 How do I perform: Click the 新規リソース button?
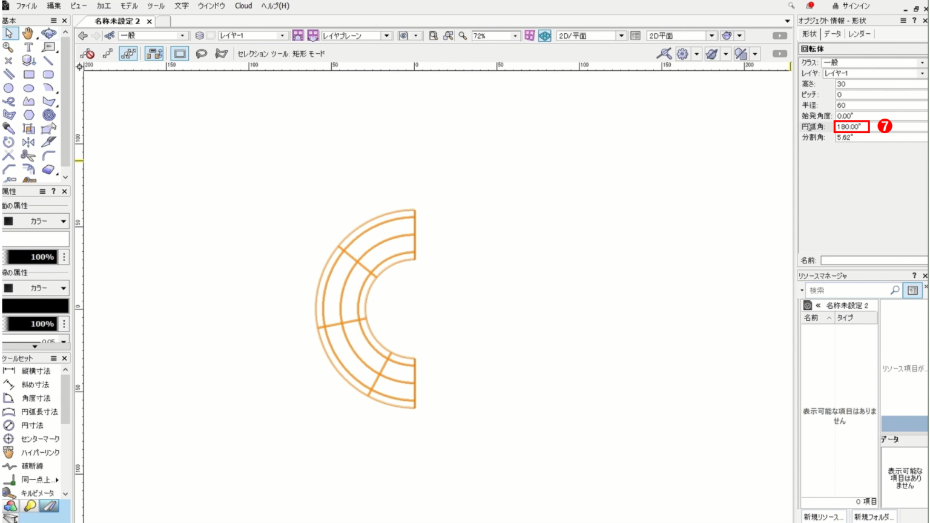click(x=822, y=518)
